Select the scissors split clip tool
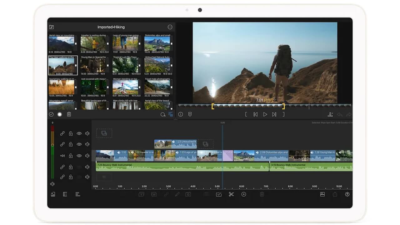Screen dimensions: 400x225 231,194
